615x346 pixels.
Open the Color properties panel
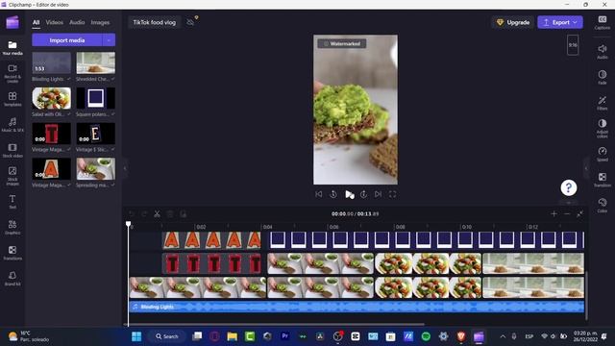click(603, 205)
